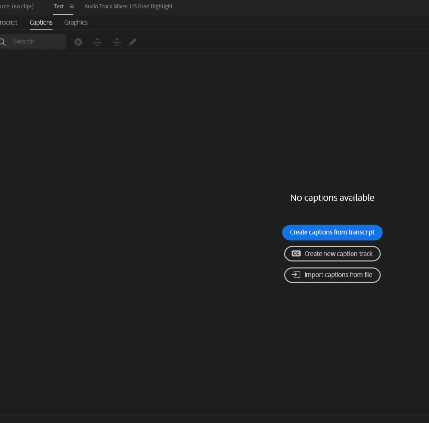This screenshot has height=423, width=429.
Task: Click the pencil edit icon in toolbar
Action: tap(132, 42)
